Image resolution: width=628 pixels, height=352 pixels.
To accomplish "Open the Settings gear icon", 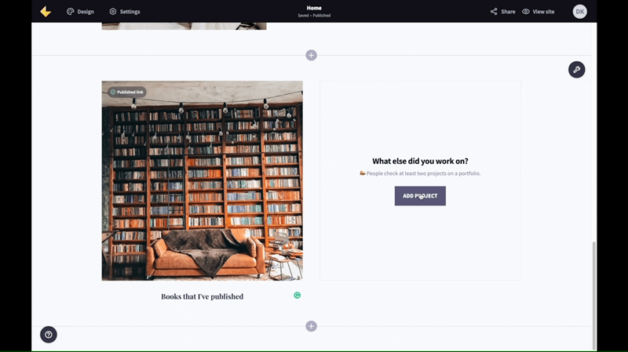I will click(113, 12).
